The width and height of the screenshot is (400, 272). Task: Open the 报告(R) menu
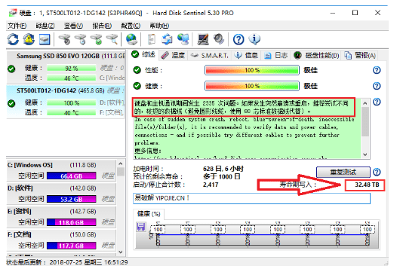(x=102, y=26)
